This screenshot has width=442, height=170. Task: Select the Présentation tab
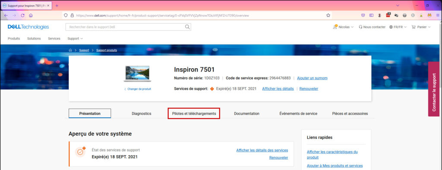click(x=90, y=113)
